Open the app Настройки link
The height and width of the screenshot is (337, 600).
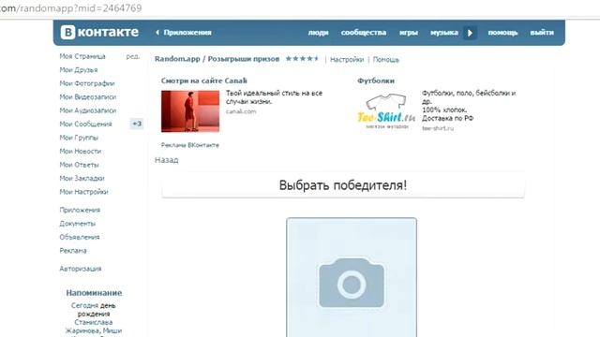point(347,60)
